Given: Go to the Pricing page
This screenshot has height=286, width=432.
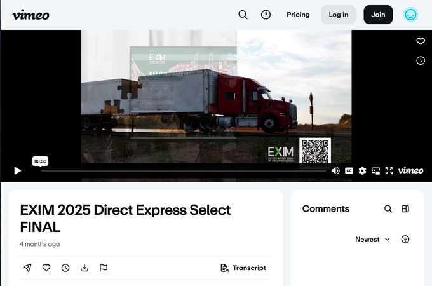Looking at the screenshot, I should (298, 15).
